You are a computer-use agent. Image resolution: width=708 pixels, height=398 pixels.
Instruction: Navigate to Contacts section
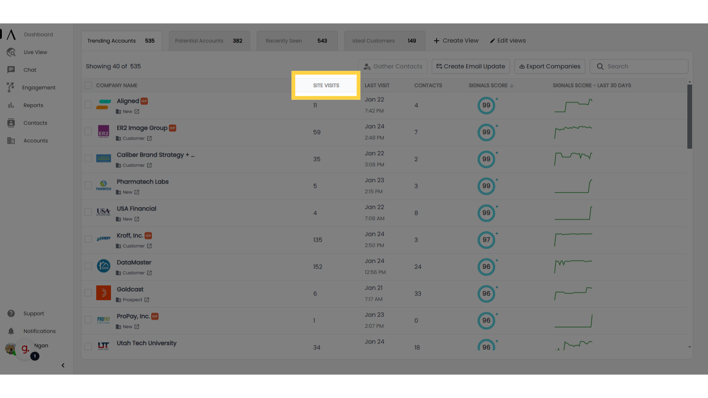click(x=35, y=122)
